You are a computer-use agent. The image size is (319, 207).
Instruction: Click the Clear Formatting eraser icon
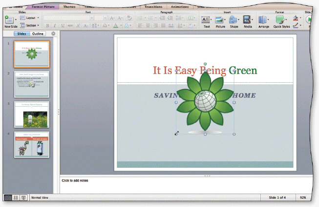(x=129, y=18)
